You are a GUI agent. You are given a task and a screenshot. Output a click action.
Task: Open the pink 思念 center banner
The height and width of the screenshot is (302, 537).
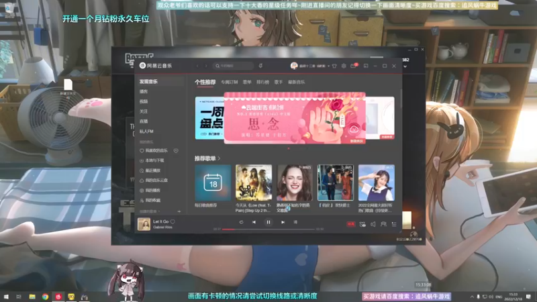pos(295,118)
